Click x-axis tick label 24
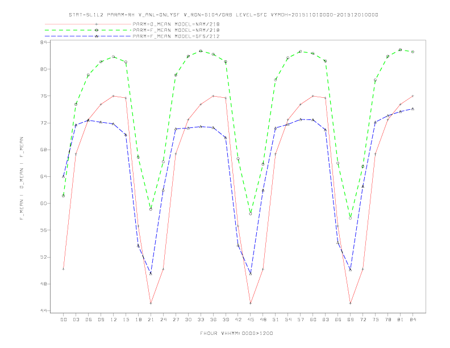This screenshot has height=348, width=450. [x=163, y=320]
